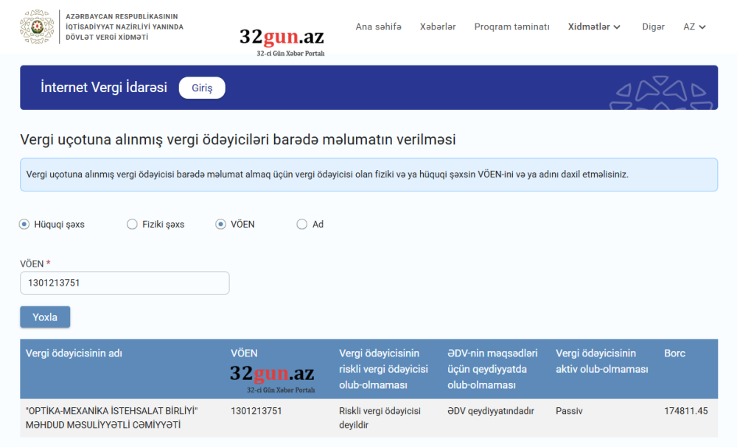This screenshot has width=737, height=447.
Task: Click the decorative triangle pattern in the banner
Action: (659, 88)
